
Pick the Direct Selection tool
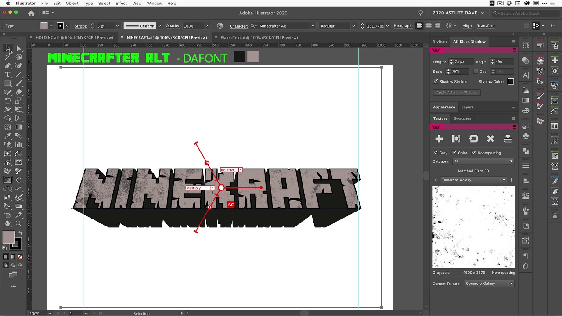(x=19, y=48)
